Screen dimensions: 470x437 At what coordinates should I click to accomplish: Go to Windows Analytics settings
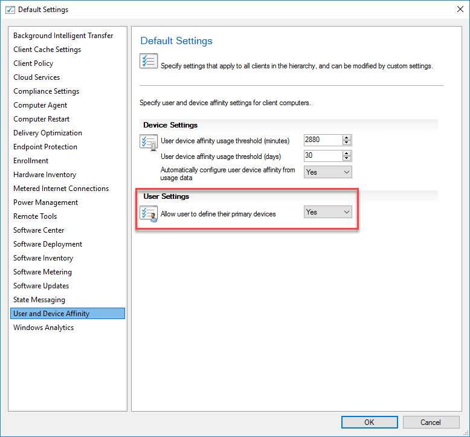pos(43,328)
